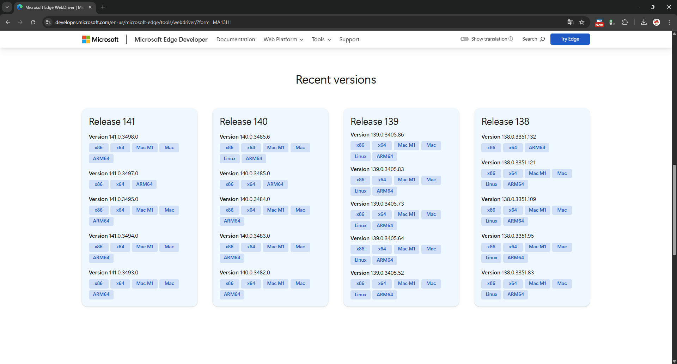The width and height of the screenshot is (677, 364).
Task: Download Mac M1 for version 140.0.3484.0
Action: pos(275,210)
